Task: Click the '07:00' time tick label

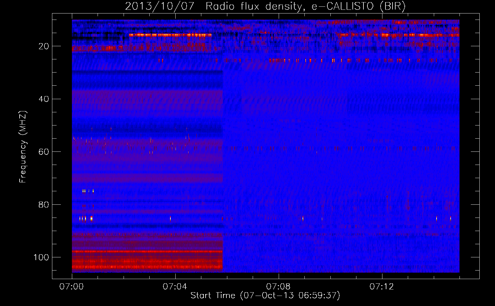Action: pos(72,287)
